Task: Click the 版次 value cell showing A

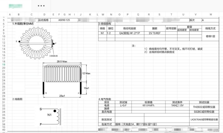Action: 210,20
